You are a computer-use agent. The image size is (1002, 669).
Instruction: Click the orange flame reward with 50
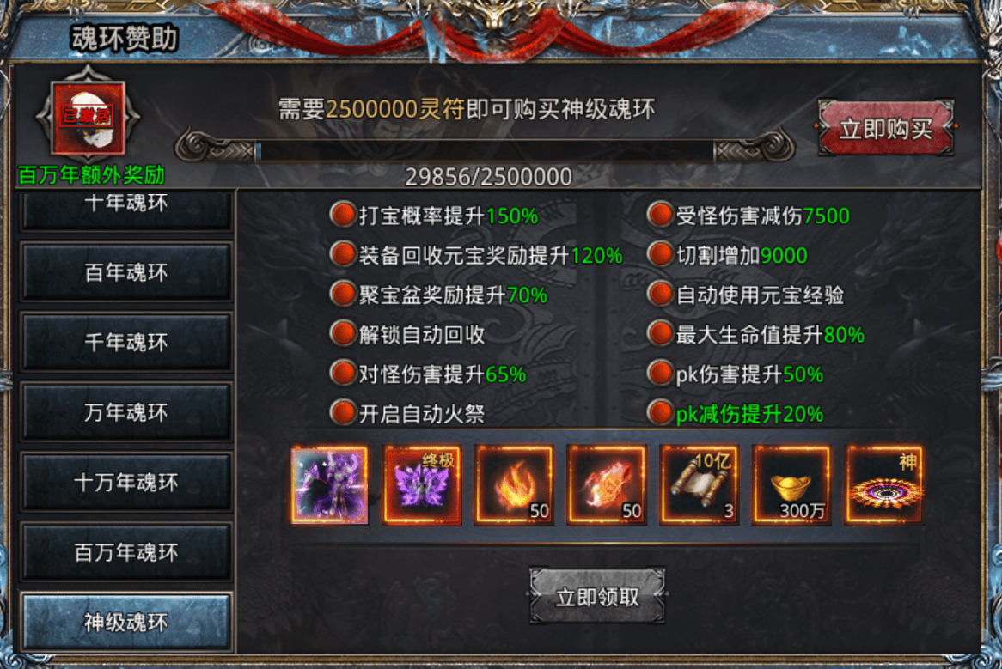tap(515, 485)
